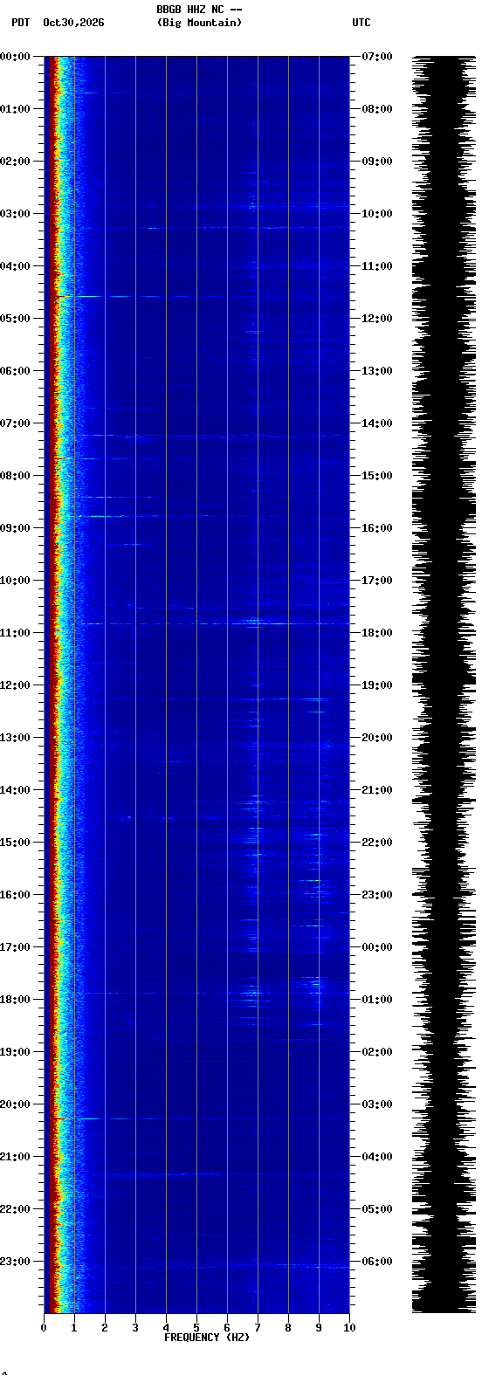Image resolution: width=482 pixels, height=1383 pixels.
Task: Click the 3 Hz frequency tick label
Action: [135, 1328]
